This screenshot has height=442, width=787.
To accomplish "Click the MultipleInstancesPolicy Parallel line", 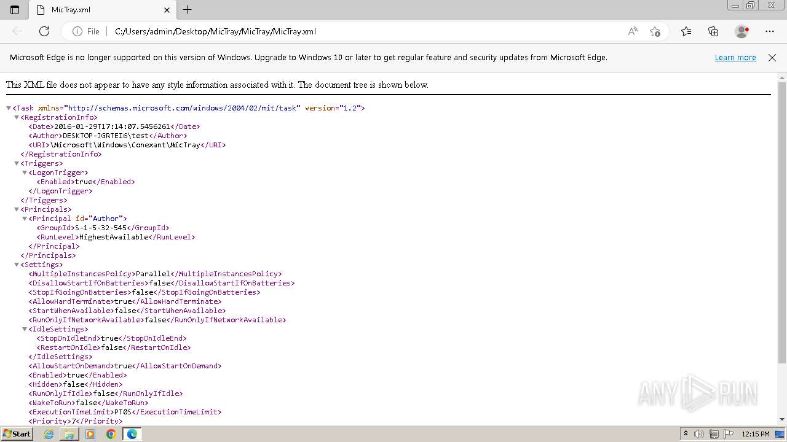I will 155,274.
